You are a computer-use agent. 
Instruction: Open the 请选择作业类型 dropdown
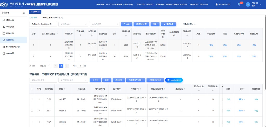(73, 80)
